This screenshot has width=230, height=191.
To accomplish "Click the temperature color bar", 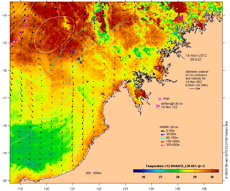I will coord(176,171).
